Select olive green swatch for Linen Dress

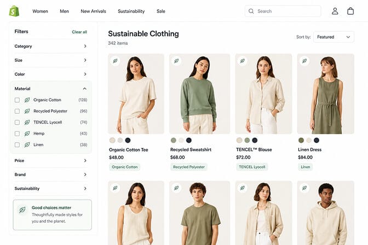[301, 140]
